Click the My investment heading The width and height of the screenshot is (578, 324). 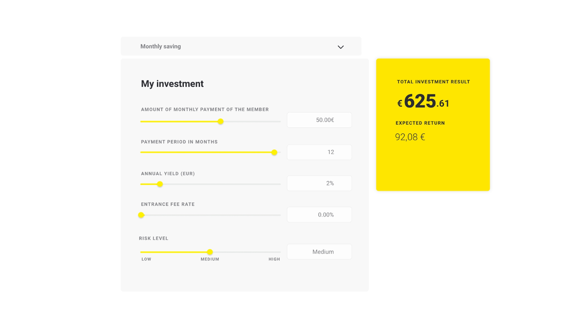point(172,84)
